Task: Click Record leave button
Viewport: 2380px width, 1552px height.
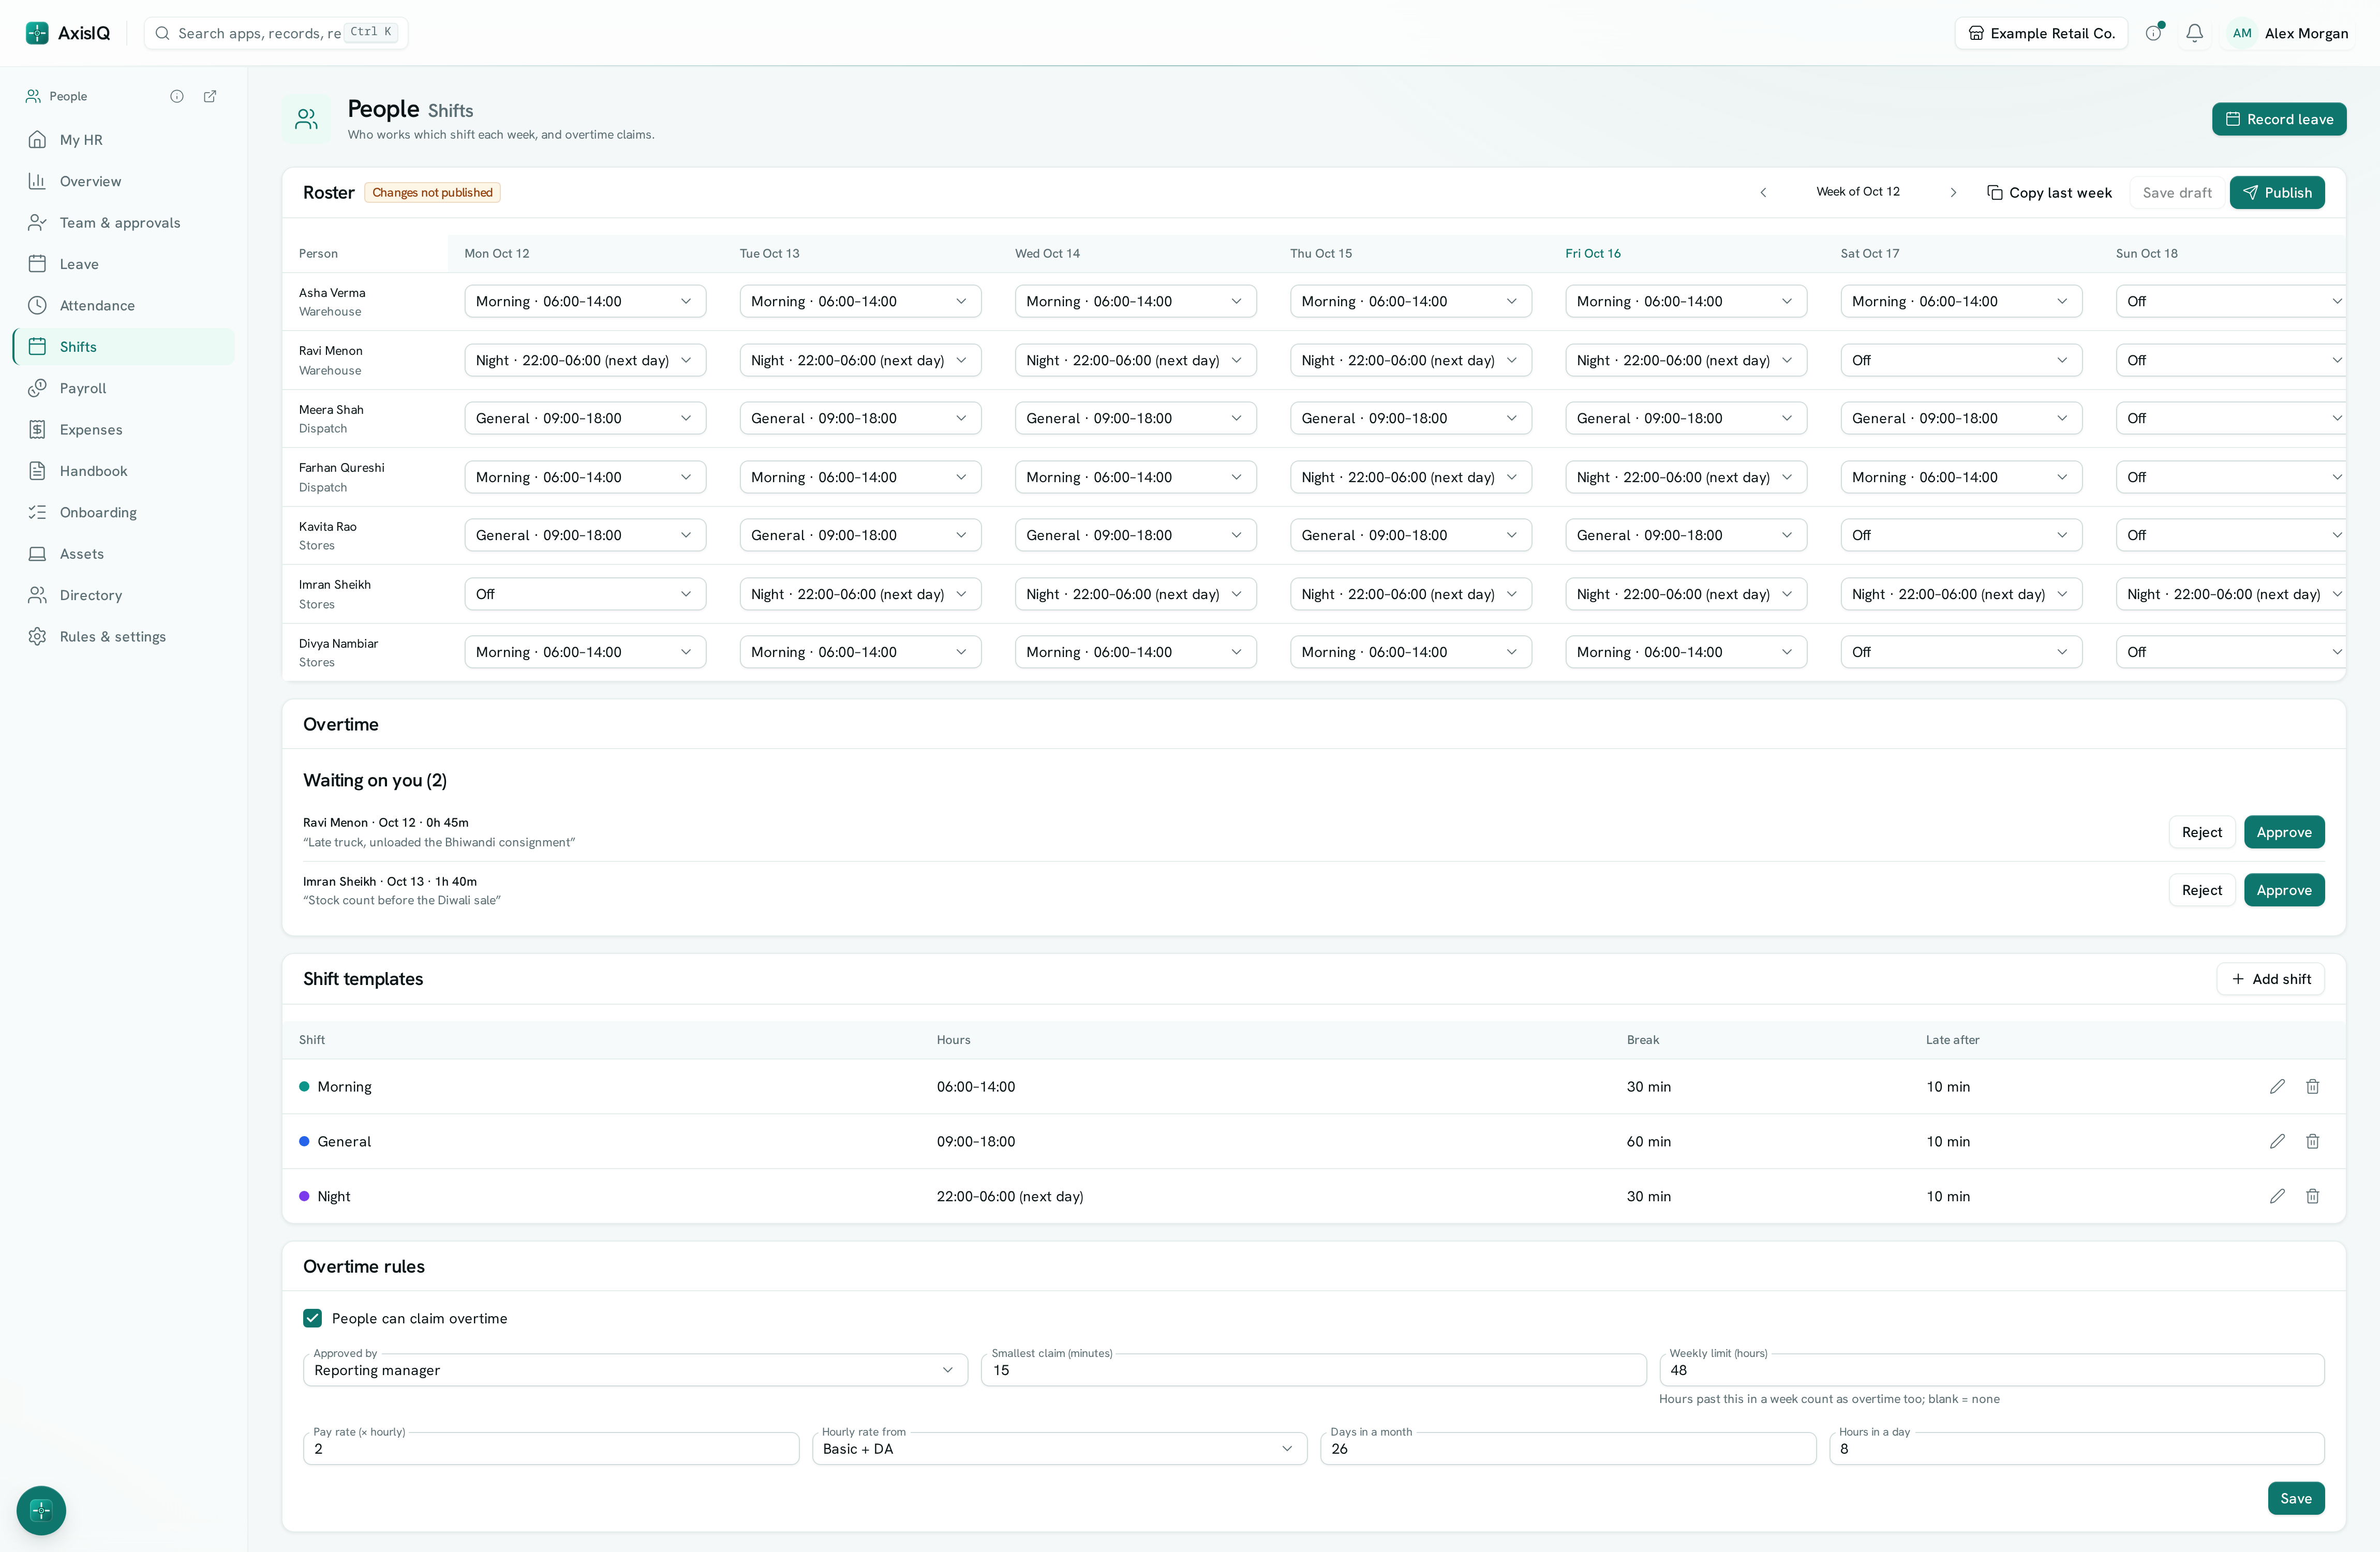Action: click(x=2278, y=119)
